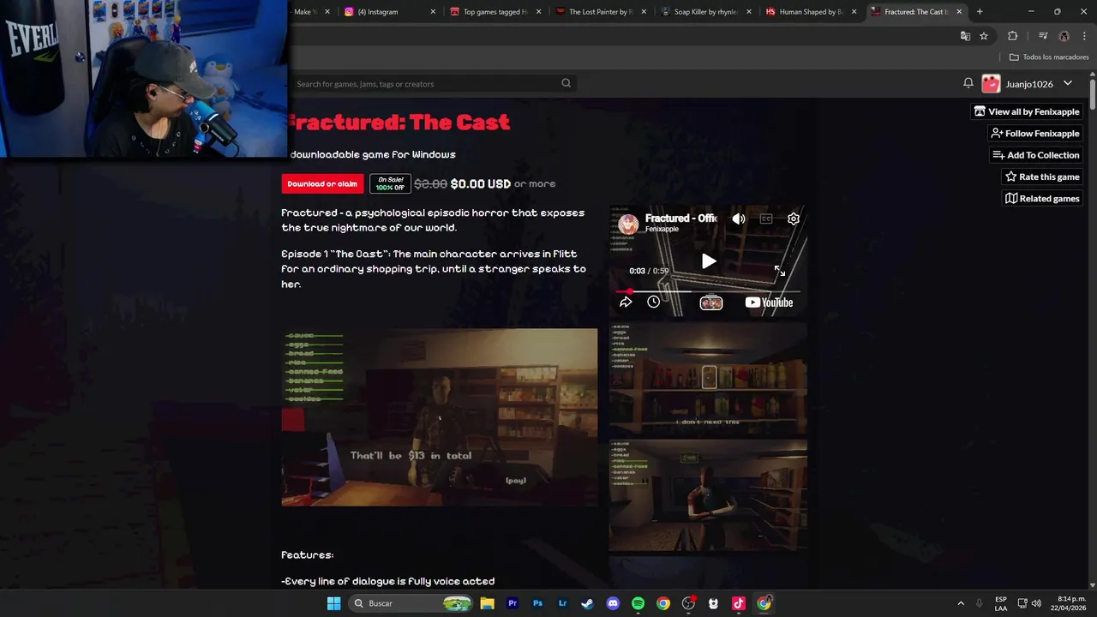Close the Fractured: The Cast tab
This screenshot has width=1097, height=617.
tap(959, 12)
